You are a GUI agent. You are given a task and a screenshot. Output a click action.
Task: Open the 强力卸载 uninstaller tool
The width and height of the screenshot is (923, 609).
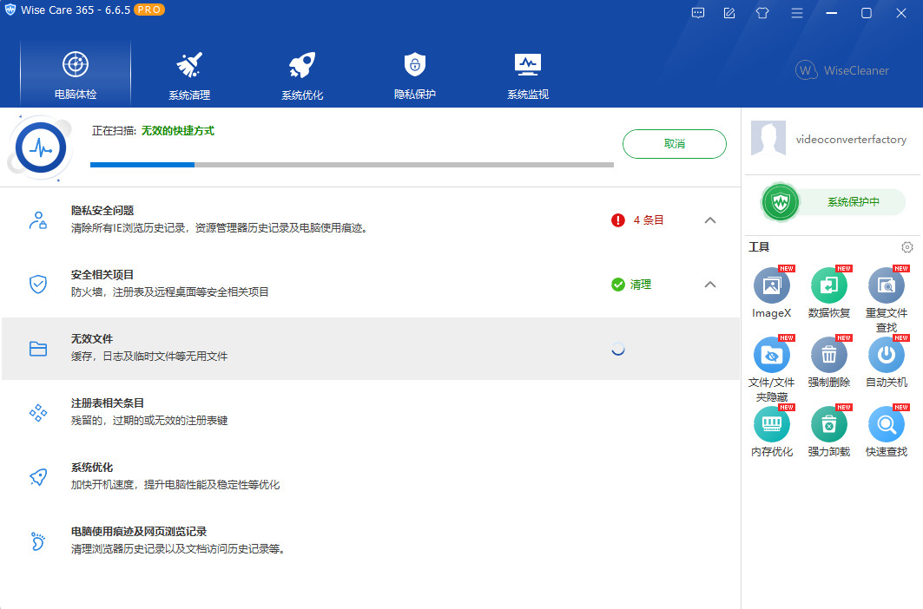tap(828, 425)
